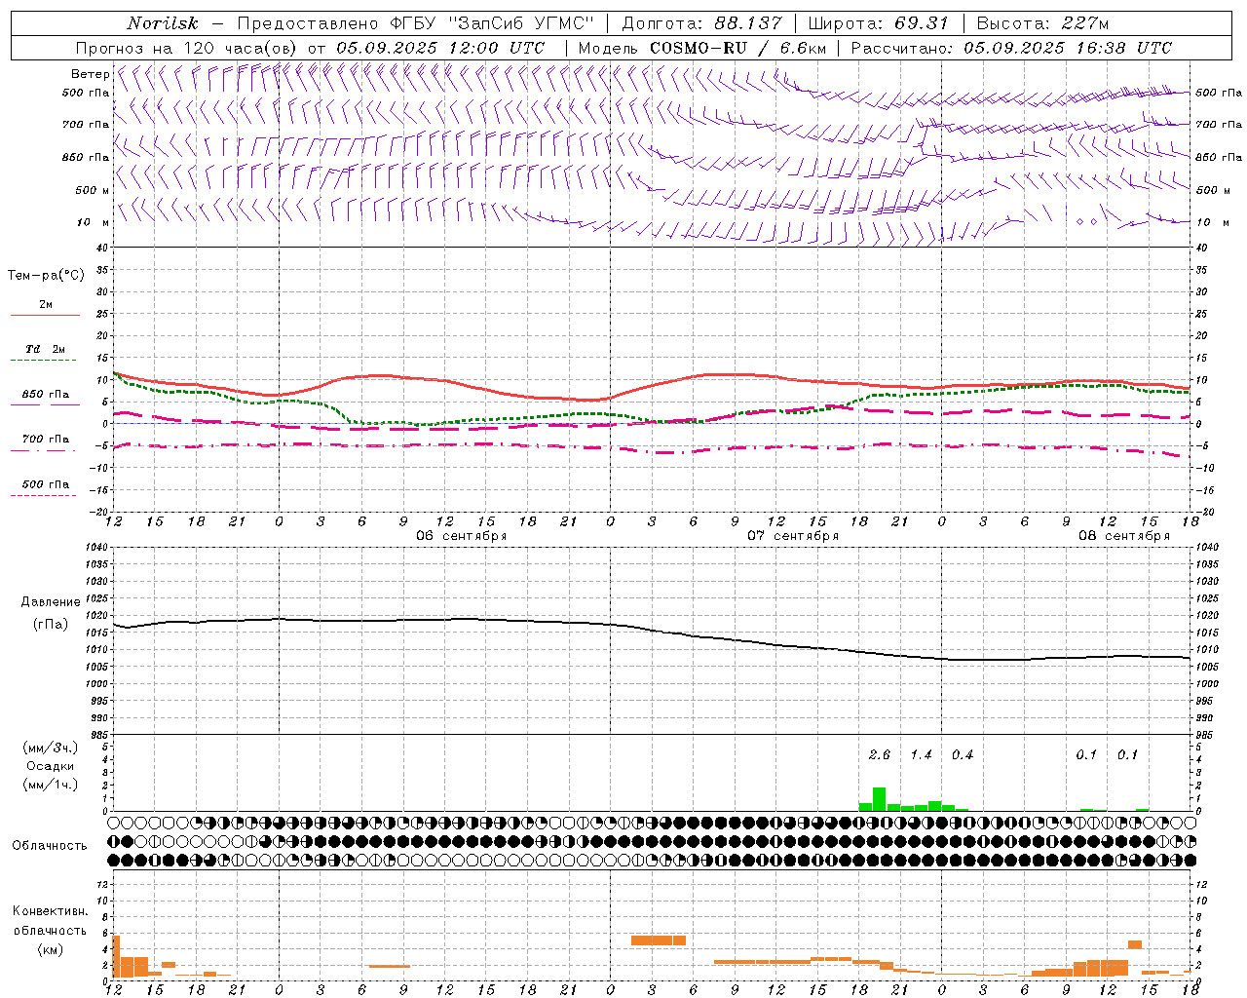
Task: Click the "0.4" three-hour precipitation value
Action: point(962,754)
